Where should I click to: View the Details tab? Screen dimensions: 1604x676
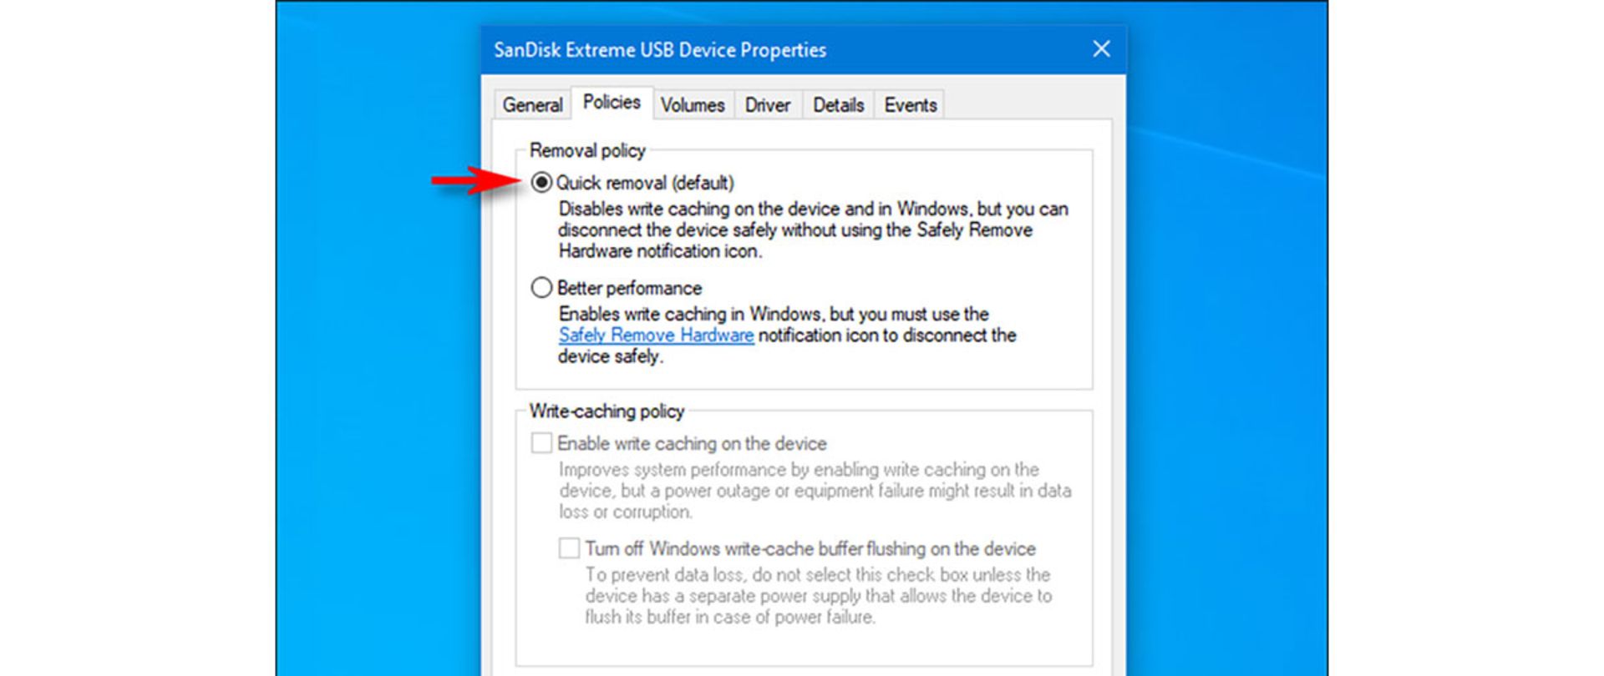click(839, 105)
